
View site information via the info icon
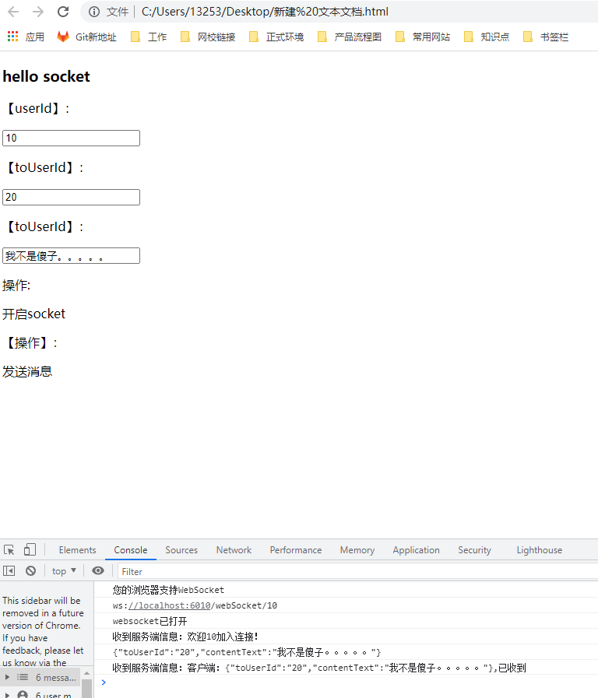coord(94,12)
